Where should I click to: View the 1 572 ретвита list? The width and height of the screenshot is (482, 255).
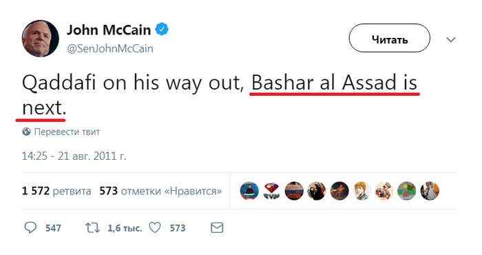click(56, 192)
